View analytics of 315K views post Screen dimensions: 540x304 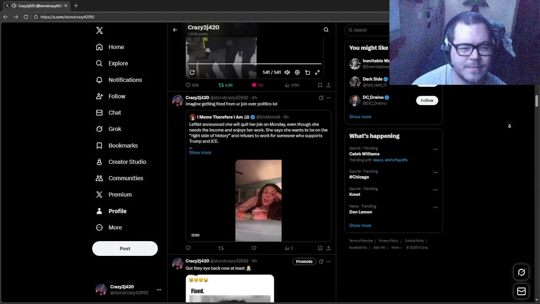click(292, 85)
